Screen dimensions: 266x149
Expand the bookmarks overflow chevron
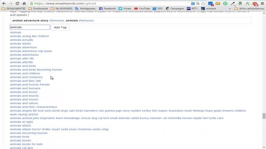(230, 8)
